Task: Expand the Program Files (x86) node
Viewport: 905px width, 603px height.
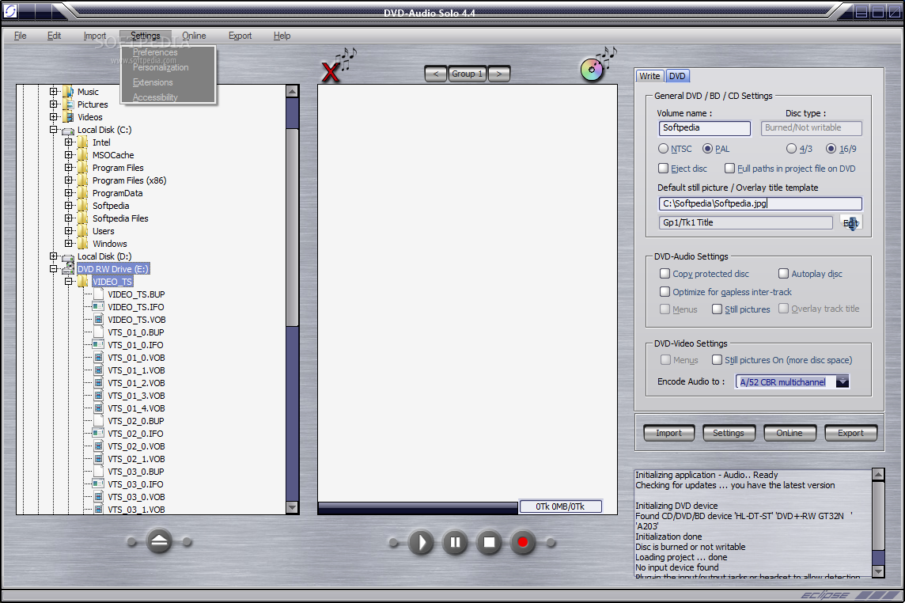Action: [69, 180]
